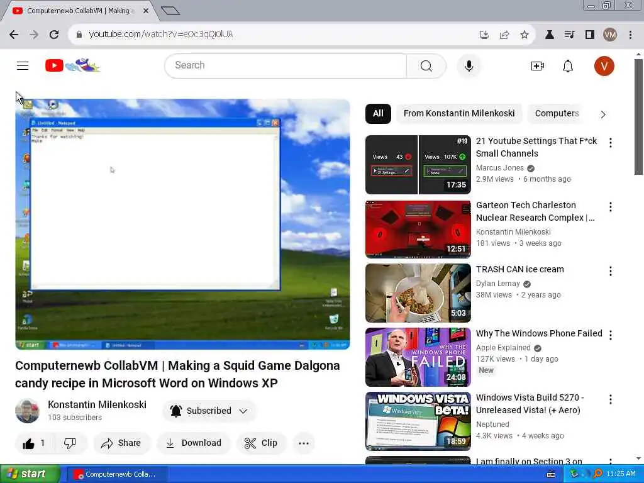Image resolution: width=644 pixels, height=483 pixels.
Task: Open the Chrome VM profile icon
Action: pyautogui.click(x=610, y=35)
